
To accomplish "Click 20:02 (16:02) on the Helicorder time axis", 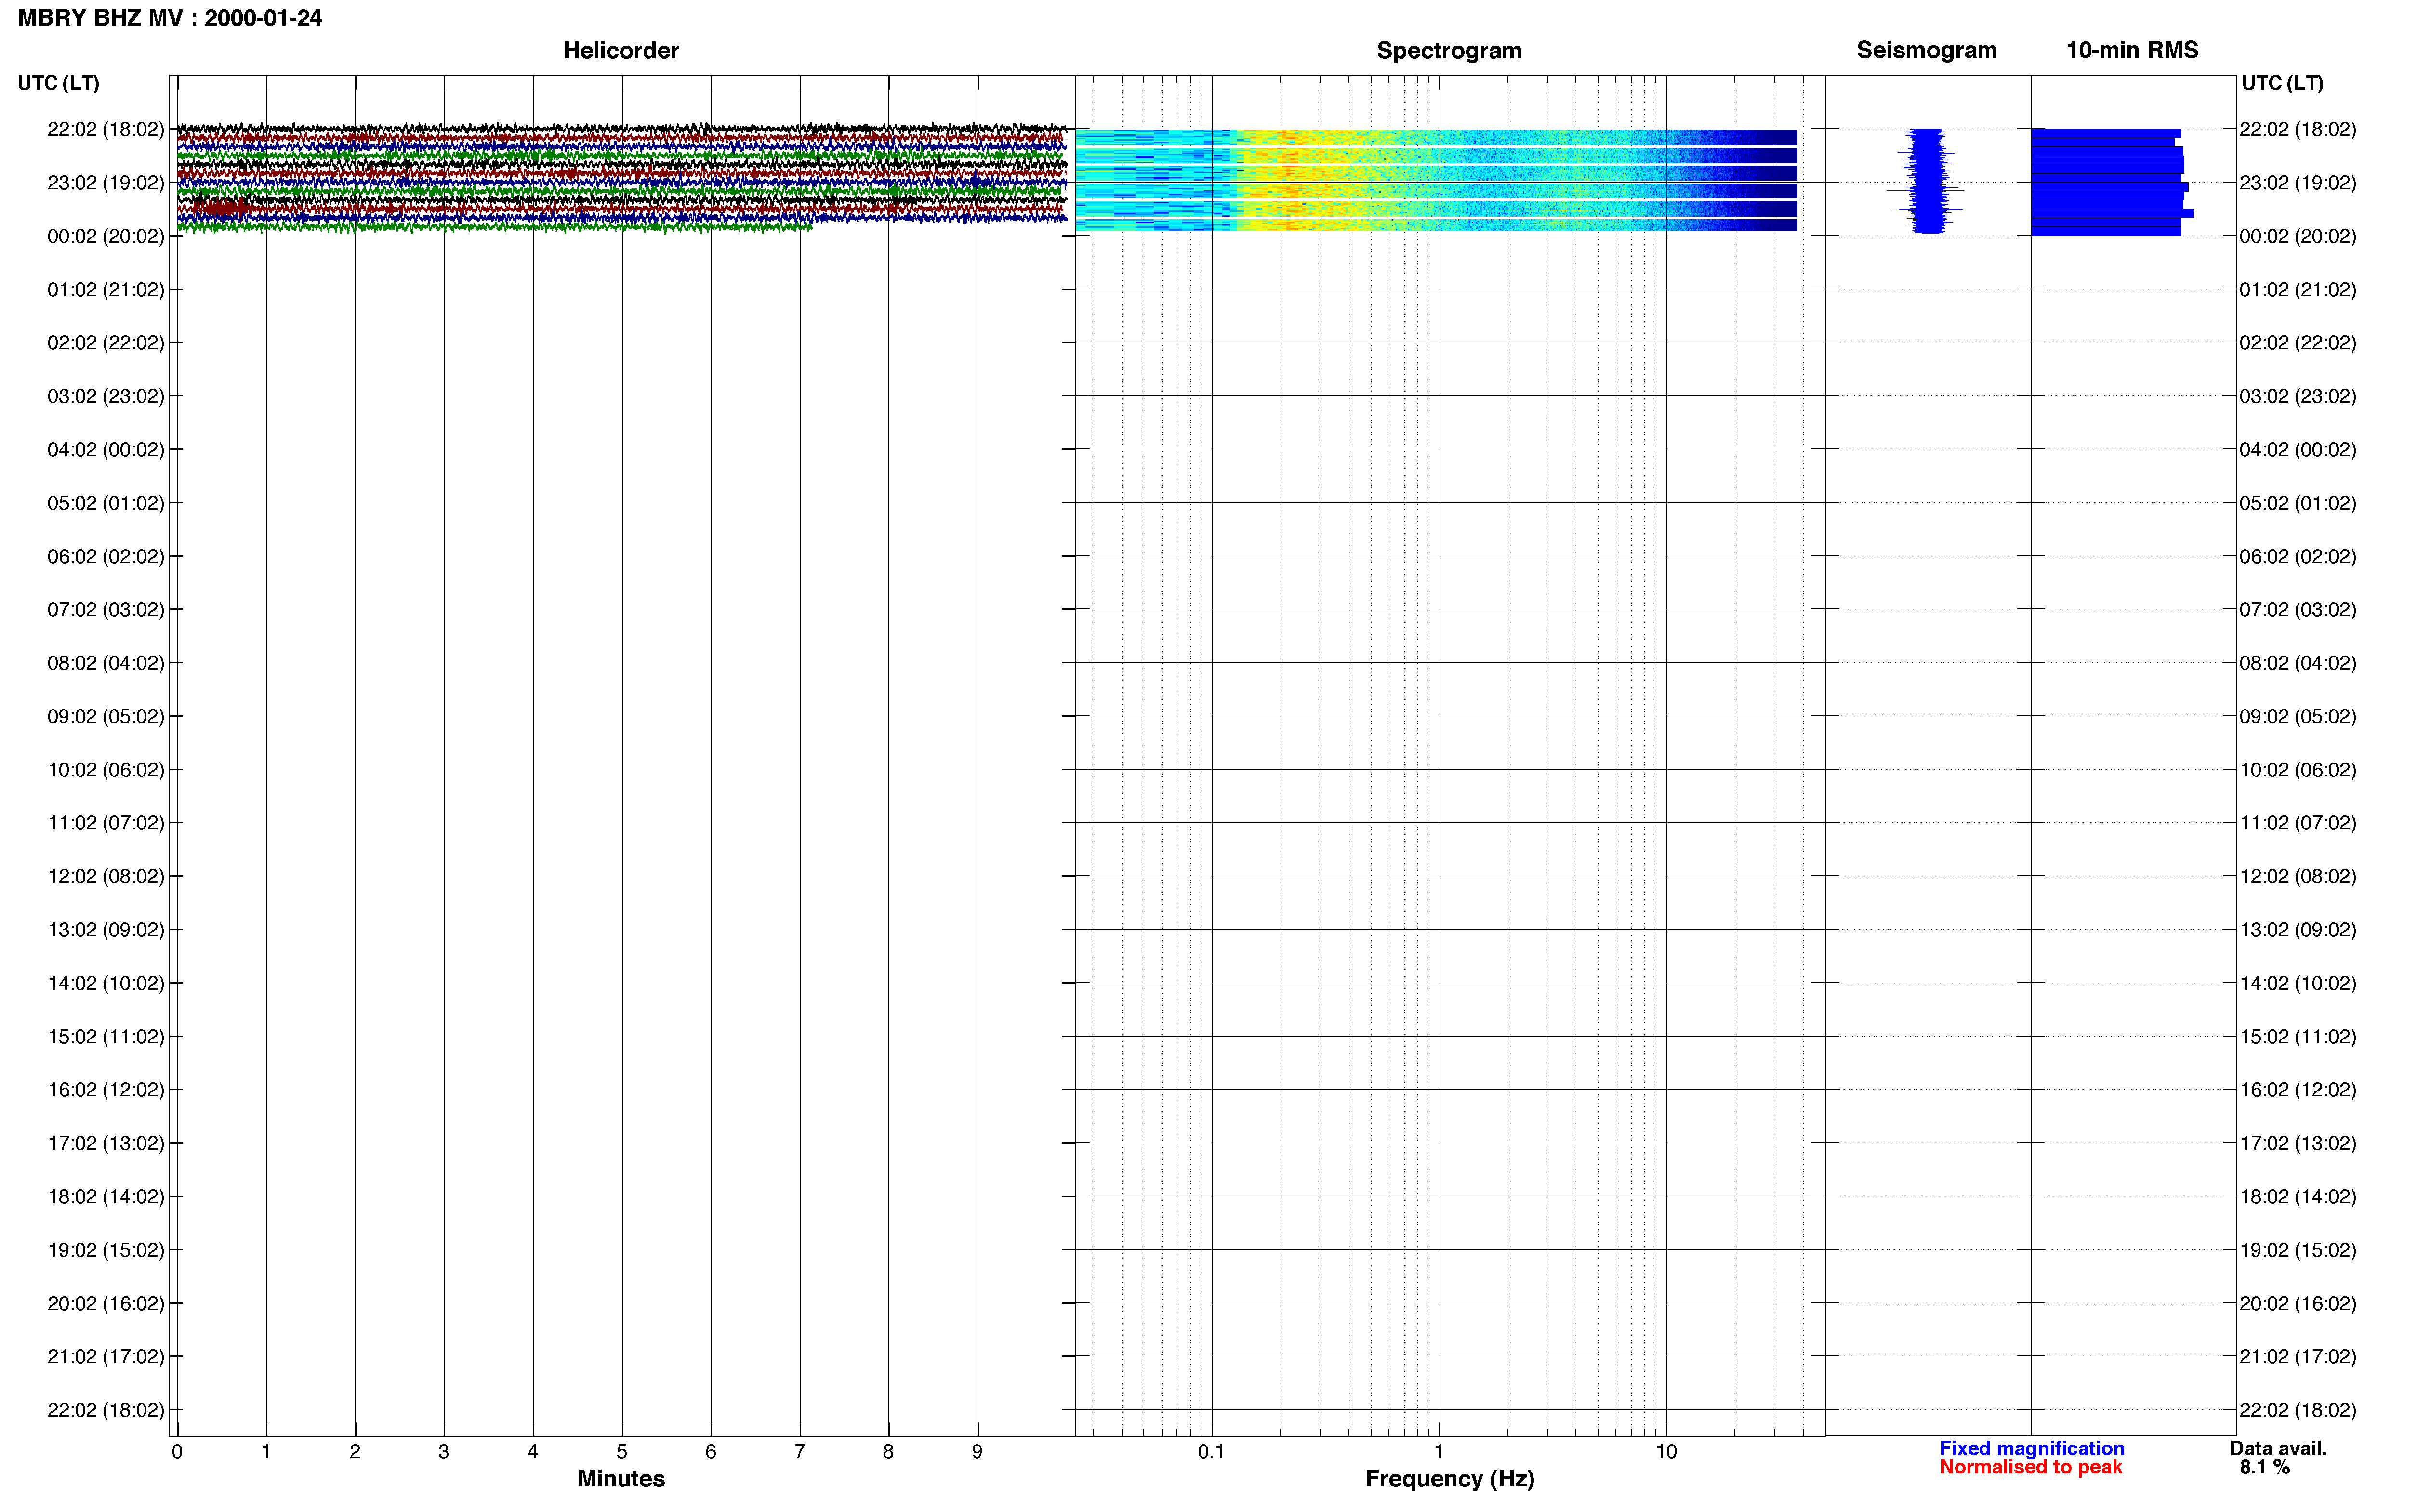I will pos(105,1303).
